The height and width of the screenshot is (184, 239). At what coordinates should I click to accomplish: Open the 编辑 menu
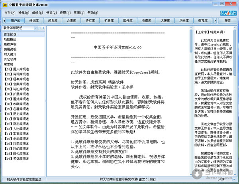37,13
